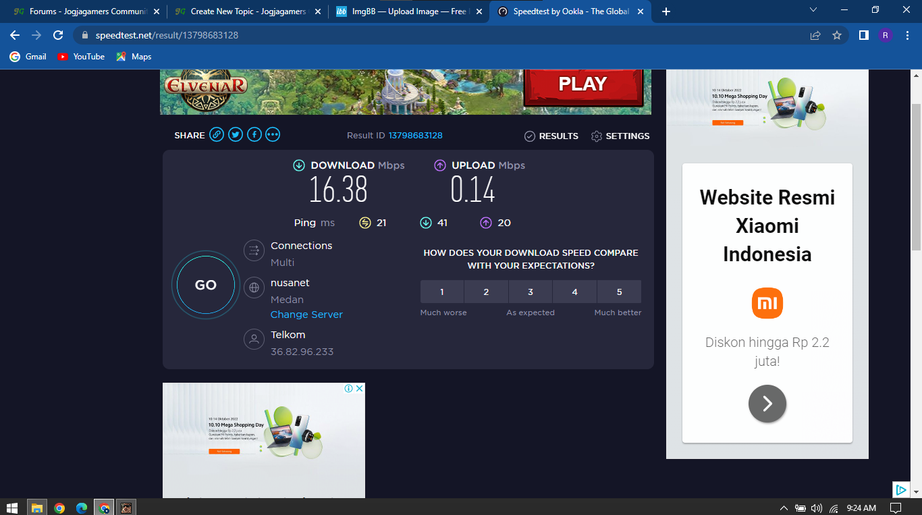Click the vertical page scrollbar

click(917, 178)
